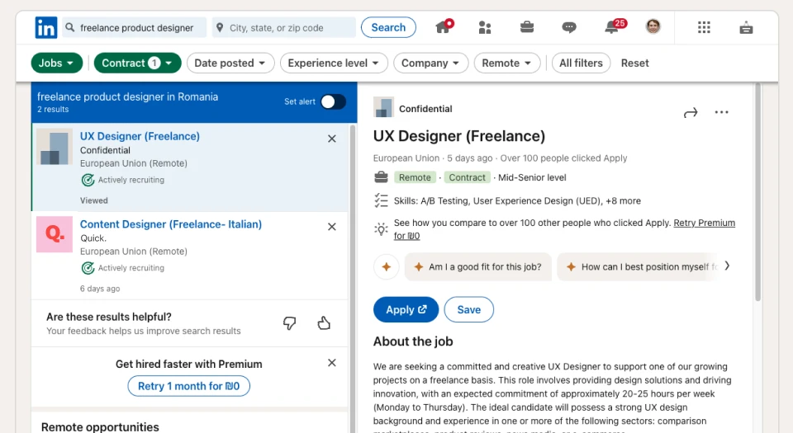Click the magnifier icon in search box
Screen dimensions: 793x433
pos(69,27)
